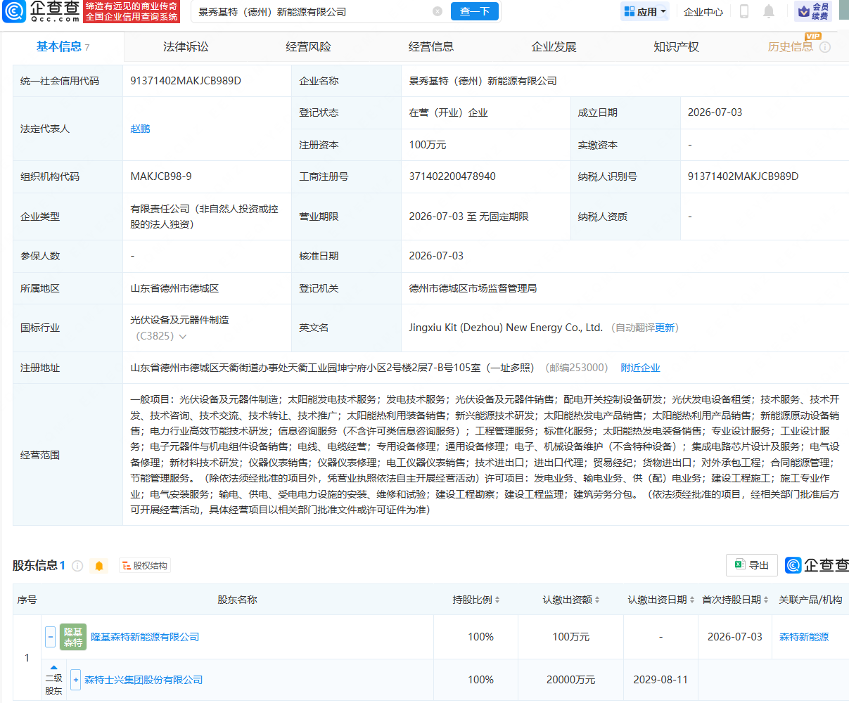Image resolution: width=849 pixels, height=703 pixels.
Task: Click the info icon next to 历史信息
Action: click(x=825, y=47)
